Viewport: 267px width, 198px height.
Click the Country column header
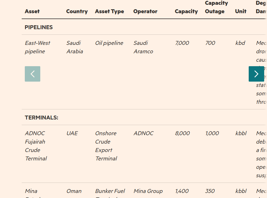coord(77,11)
